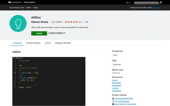
Task: Click the search magnifier icon
Action: 161,2
